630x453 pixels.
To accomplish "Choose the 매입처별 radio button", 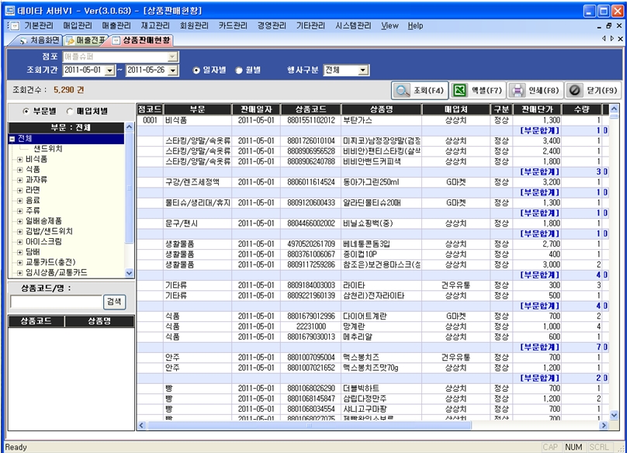I will coord(69,111).
